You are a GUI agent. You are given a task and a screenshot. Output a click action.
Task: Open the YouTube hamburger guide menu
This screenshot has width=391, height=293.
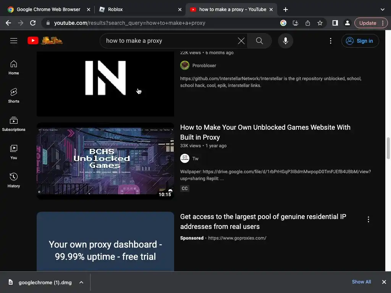(x=14, y=40)
